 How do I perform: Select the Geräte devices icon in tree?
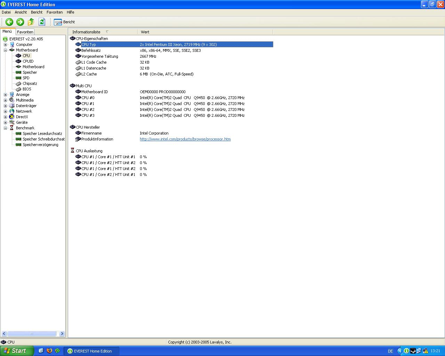point(12,122)
